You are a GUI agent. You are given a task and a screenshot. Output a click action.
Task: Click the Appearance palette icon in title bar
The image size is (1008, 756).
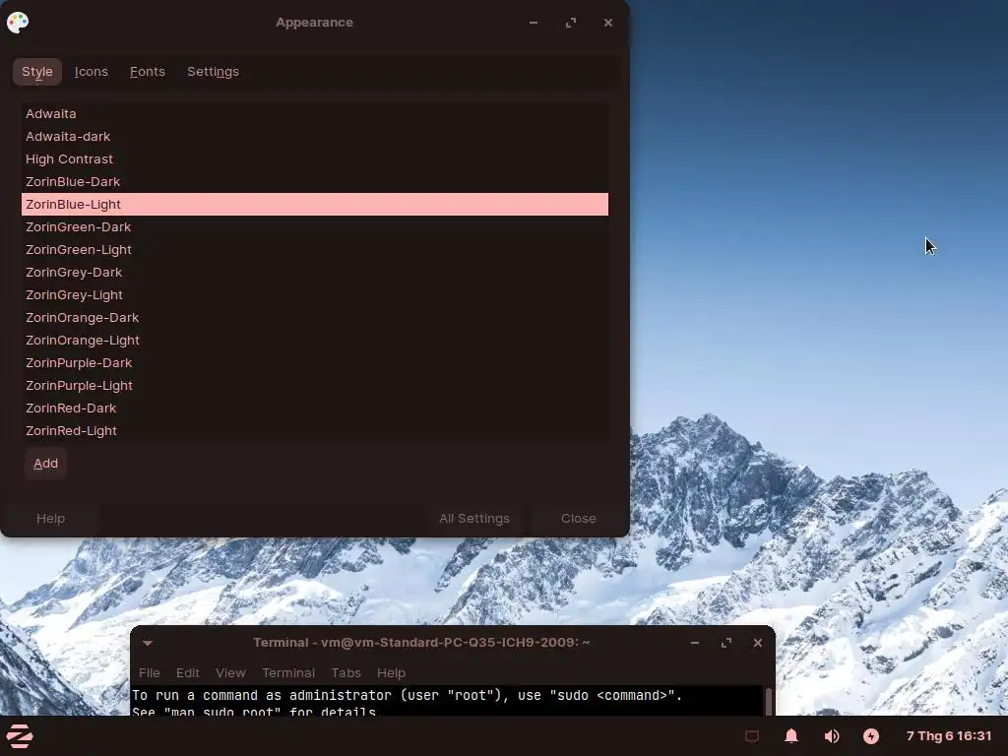[18, 23]
